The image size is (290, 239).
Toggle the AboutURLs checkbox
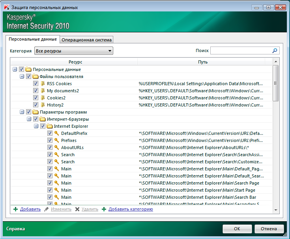[50, 148]
